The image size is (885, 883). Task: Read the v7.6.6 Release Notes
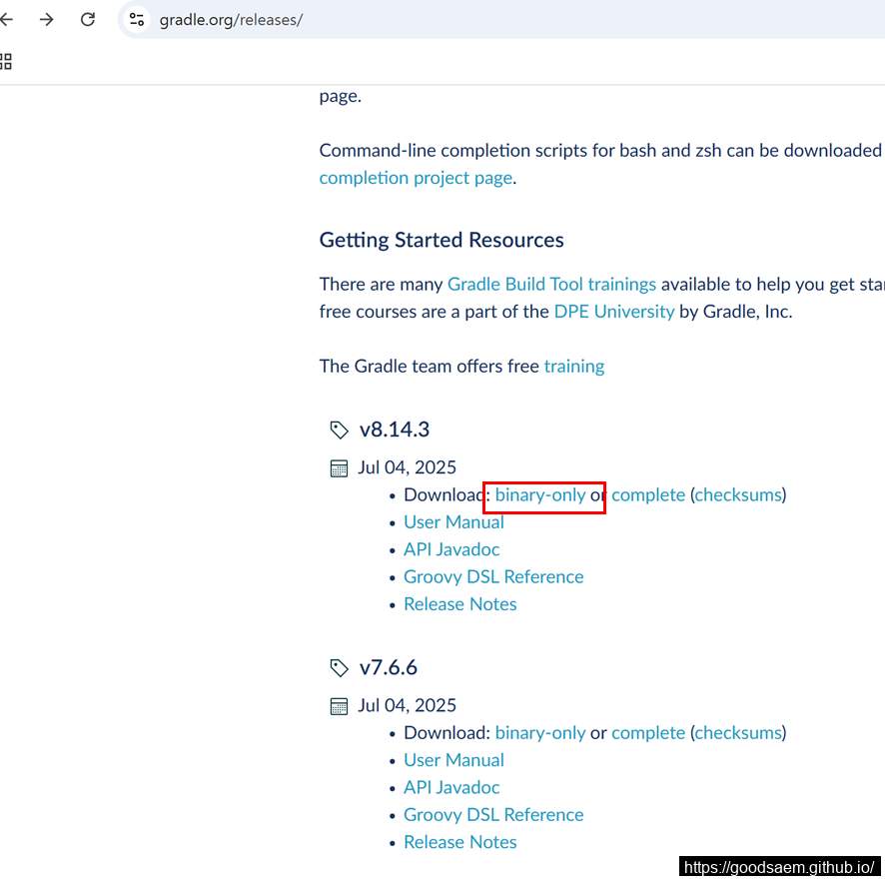[460, 842]
